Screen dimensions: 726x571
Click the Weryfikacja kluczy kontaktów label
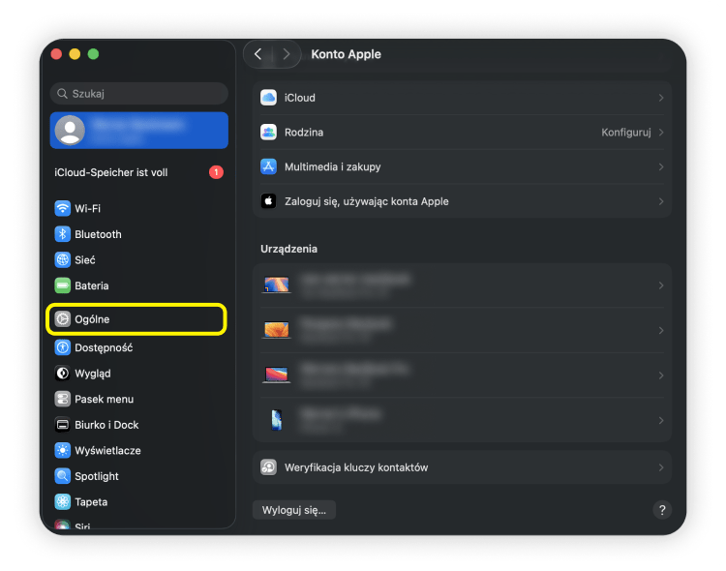pyautogui.click(x=356, y=467)
